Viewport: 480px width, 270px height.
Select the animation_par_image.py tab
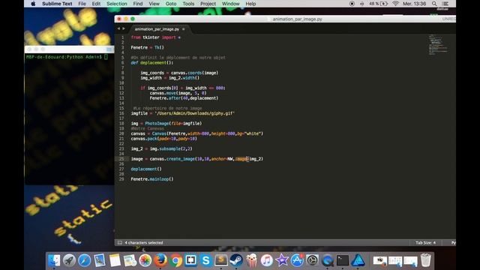coord(157,29)
